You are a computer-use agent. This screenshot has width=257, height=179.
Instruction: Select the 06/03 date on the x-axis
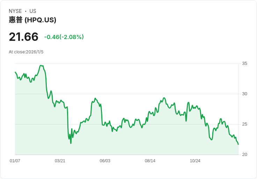pos(105,161)
